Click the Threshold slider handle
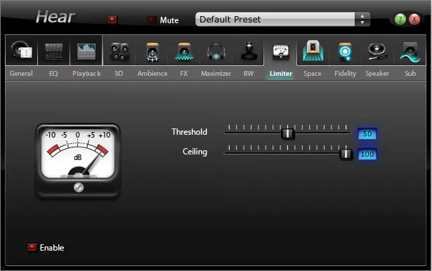The width and height of the screenshot is (432, 271). [287, 133]
